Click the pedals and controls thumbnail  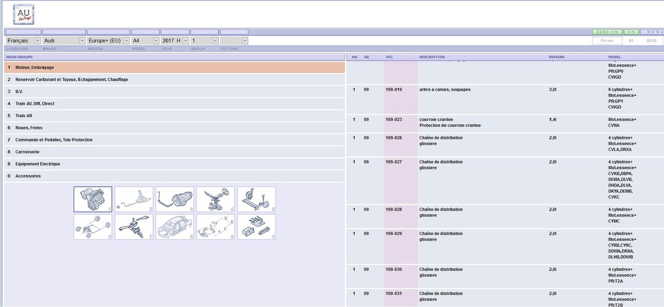pos(134,227)
